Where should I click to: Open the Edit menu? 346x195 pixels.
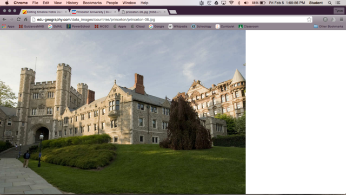click(x=46, y=3)
